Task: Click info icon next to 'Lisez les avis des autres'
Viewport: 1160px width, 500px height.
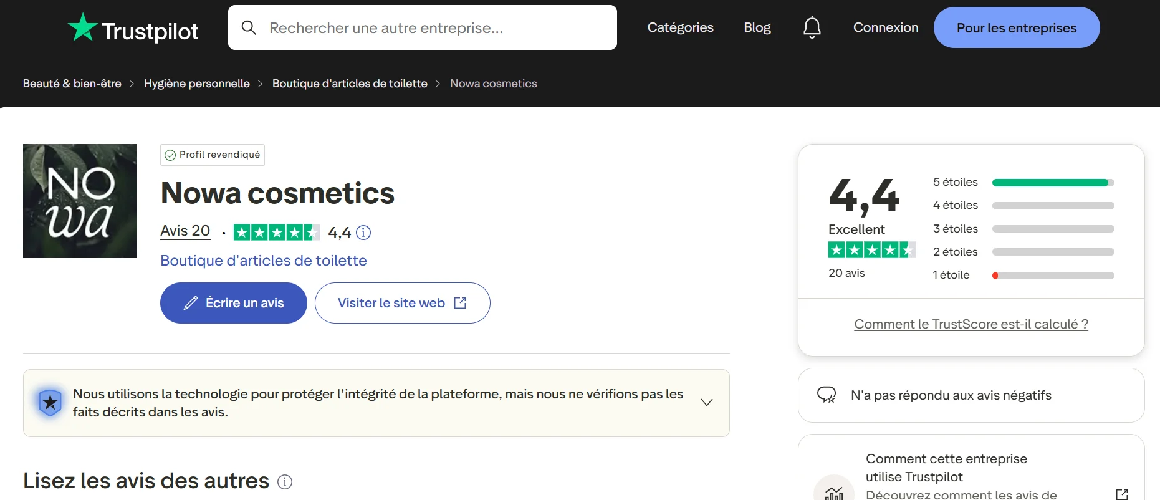Action: click(x=285, y=482)
